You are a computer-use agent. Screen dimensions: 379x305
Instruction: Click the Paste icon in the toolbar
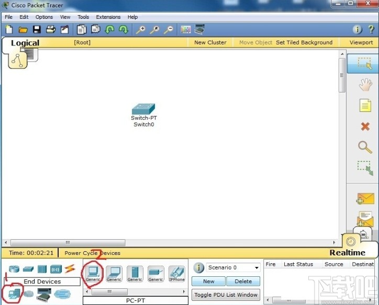[x=96, y=29]
